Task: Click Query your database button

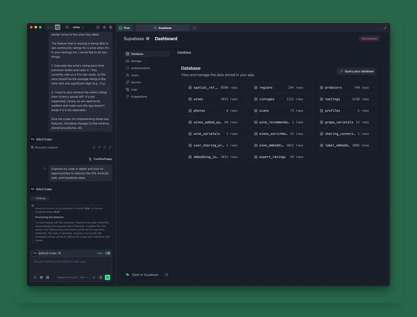Action: [356, 71]
